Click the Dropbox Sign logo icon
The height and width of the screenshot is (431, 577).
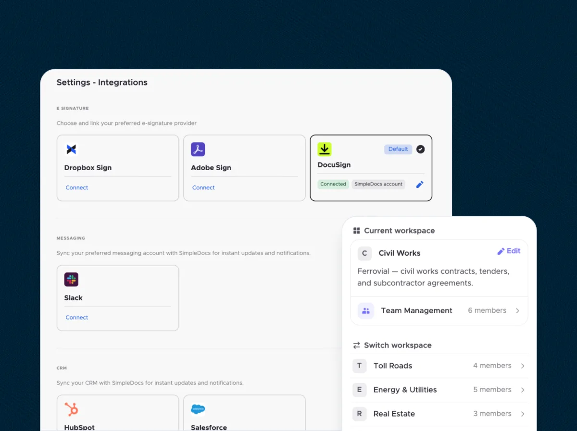click(71, 149)
